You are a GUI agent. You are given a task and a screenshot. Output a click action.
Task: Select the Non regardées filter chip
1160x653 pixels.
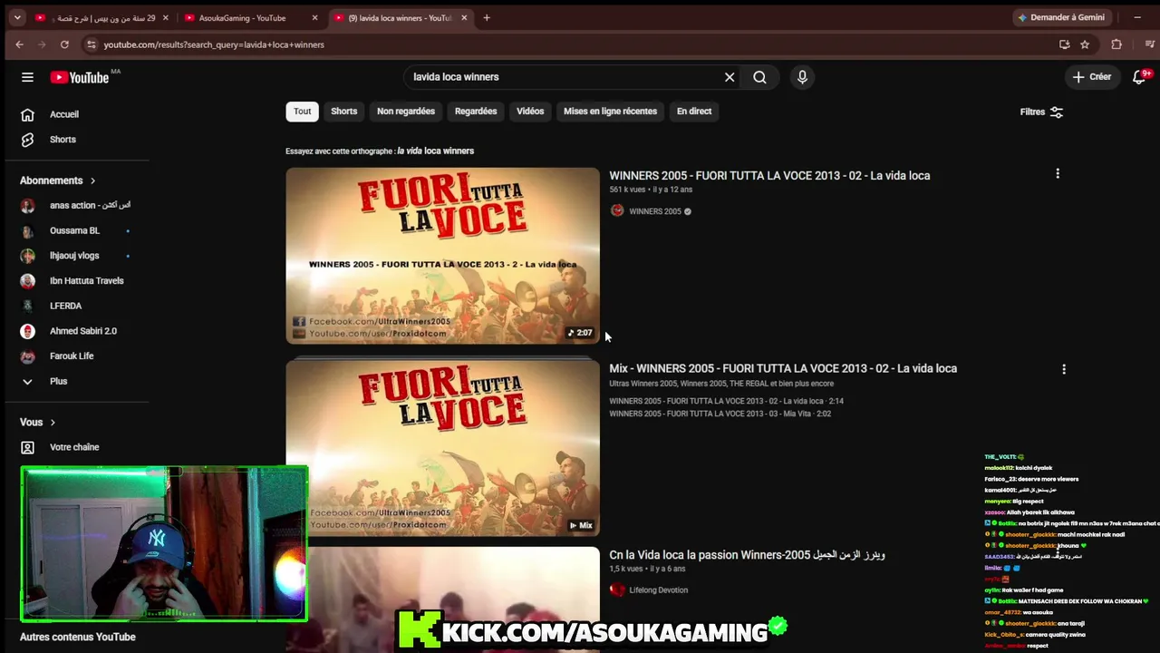(x=406, y=112)
